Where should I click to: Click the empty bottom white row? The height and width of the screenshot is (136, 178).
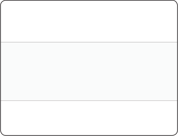click(x=89, y=117)
